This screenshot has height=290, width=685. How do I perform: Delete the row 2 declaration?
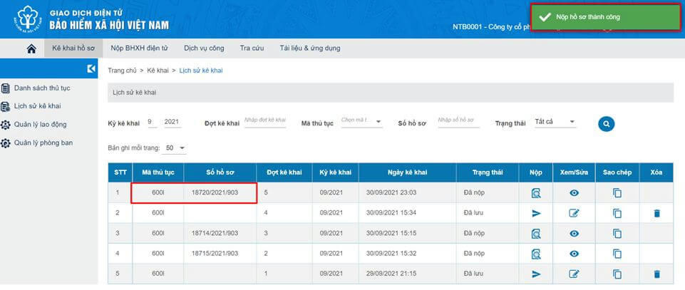[656, 213]
